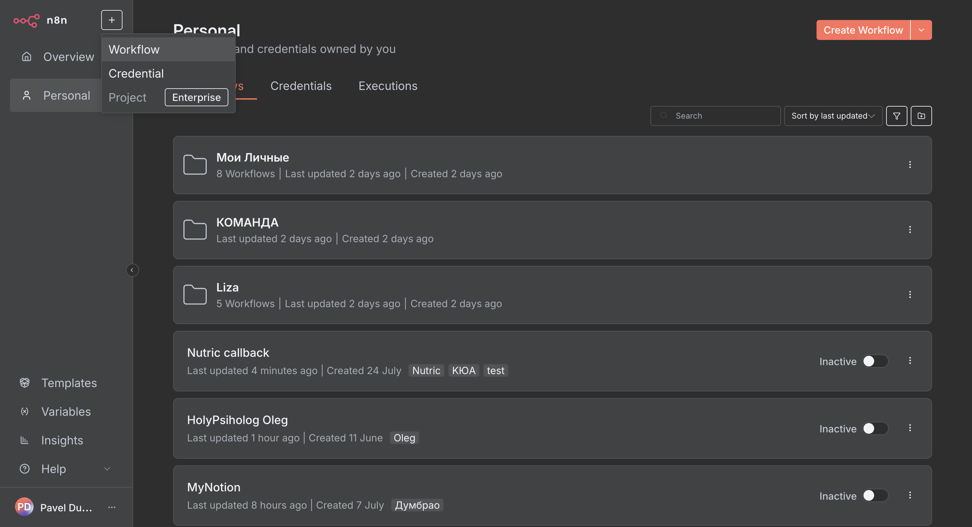
Task: Open Templates in the sidebar
Action: [69, 383]
